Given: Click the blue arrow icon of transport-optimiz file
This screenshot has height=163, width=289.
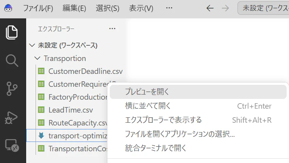Looking at the screenshot, I should (41, 136).
